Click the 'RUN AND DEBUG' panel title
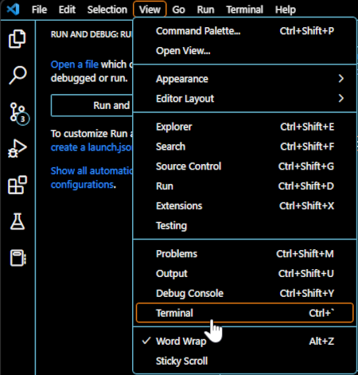 coord(91,34)
